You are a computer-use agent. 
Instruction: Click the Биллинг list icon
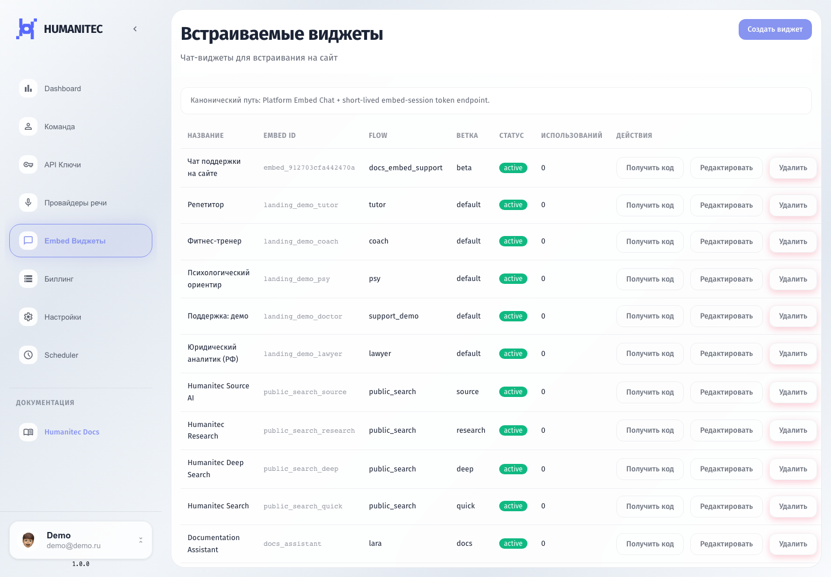[x=28, y=279]
